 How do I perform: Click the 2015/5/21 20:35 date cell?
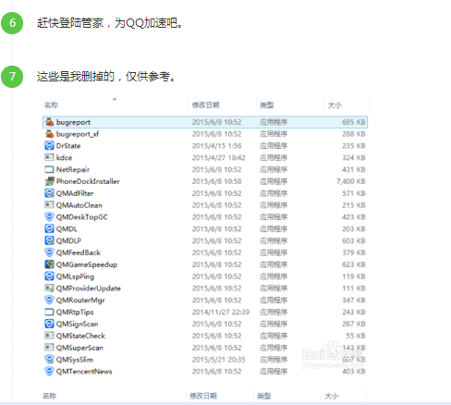(x=218, y=360)
